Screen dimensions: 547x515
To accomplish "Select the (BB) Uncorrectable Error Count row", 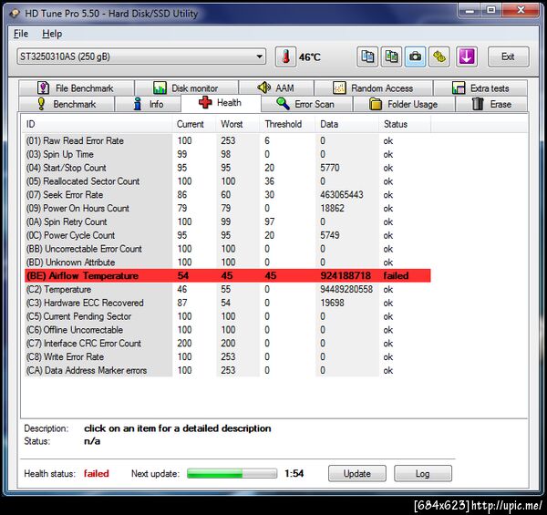I will point(227,249).
